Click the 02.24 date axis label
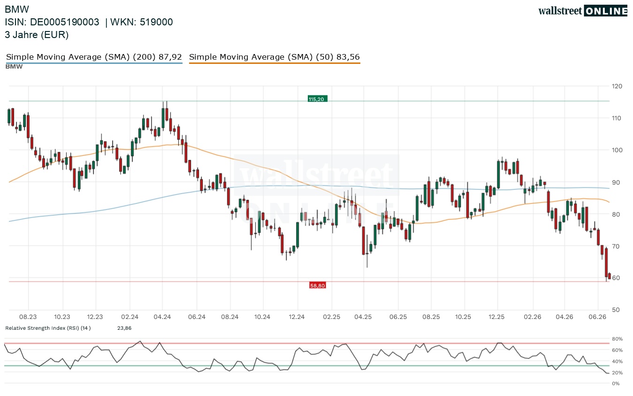The width and height of the screenshot is (633, 396). pyautogui.click(x=130, y=317)
